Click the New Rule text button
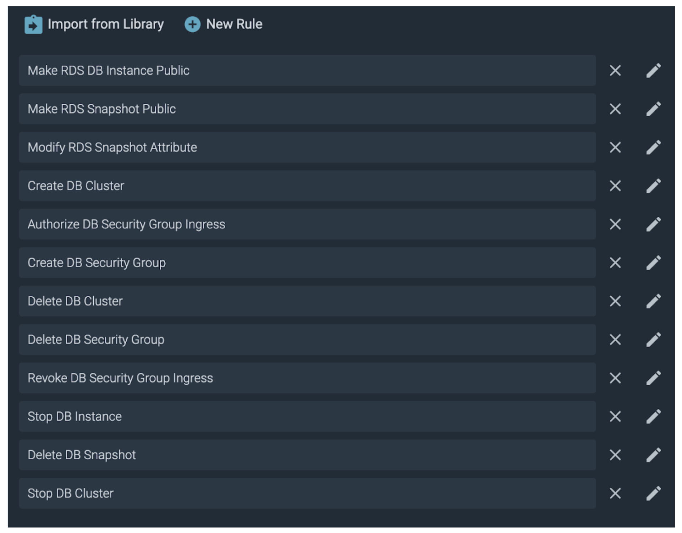The image size is (682, 533). click(234, 24)
